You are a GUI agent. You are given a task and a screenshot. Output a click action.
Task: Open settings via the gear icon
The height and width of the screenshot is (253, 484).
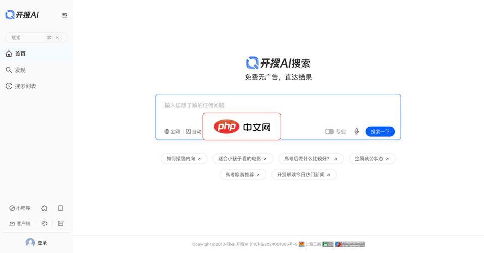tap(44, 223)
